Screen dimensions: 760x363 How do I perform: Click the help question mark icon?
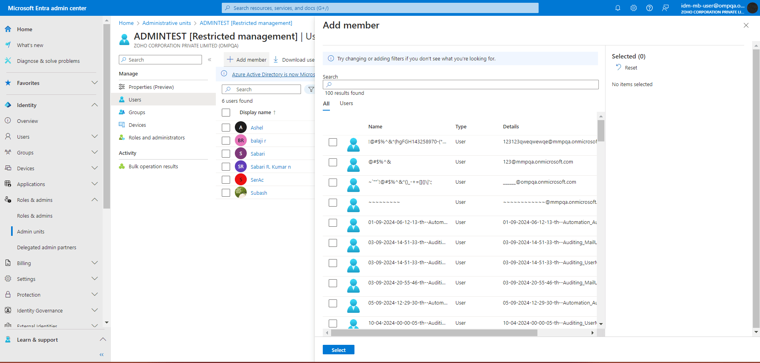(x=649, y=8)
